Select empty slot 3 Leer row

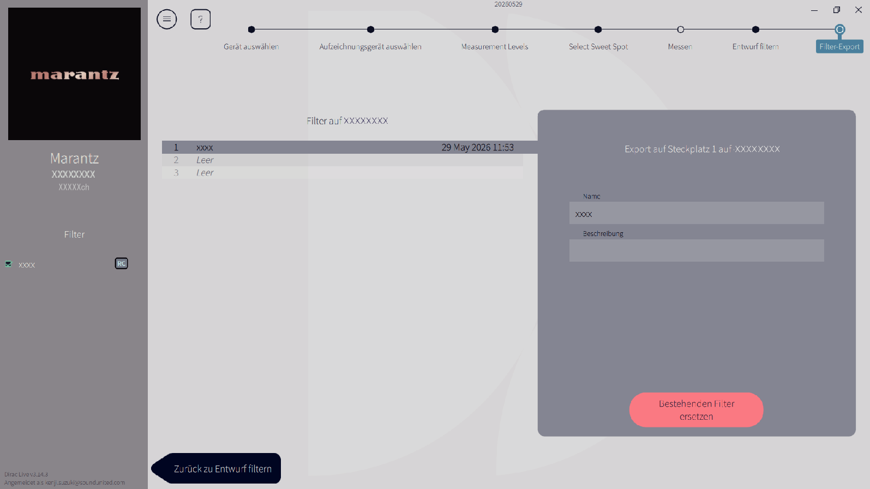click(343, 173)
